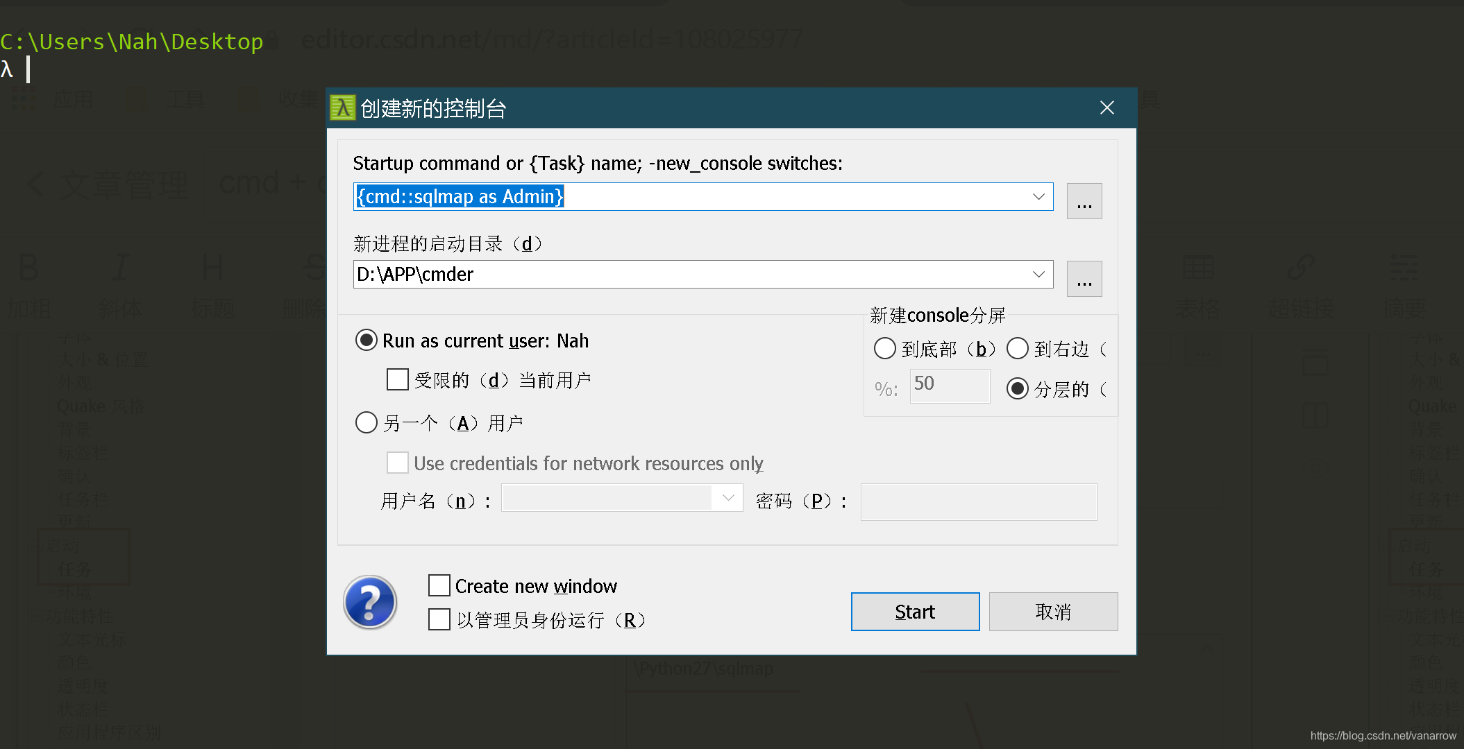Select split to bottom (b) radio button
The height and width of the screenshot is (749, 1464).
click(885, 348)
